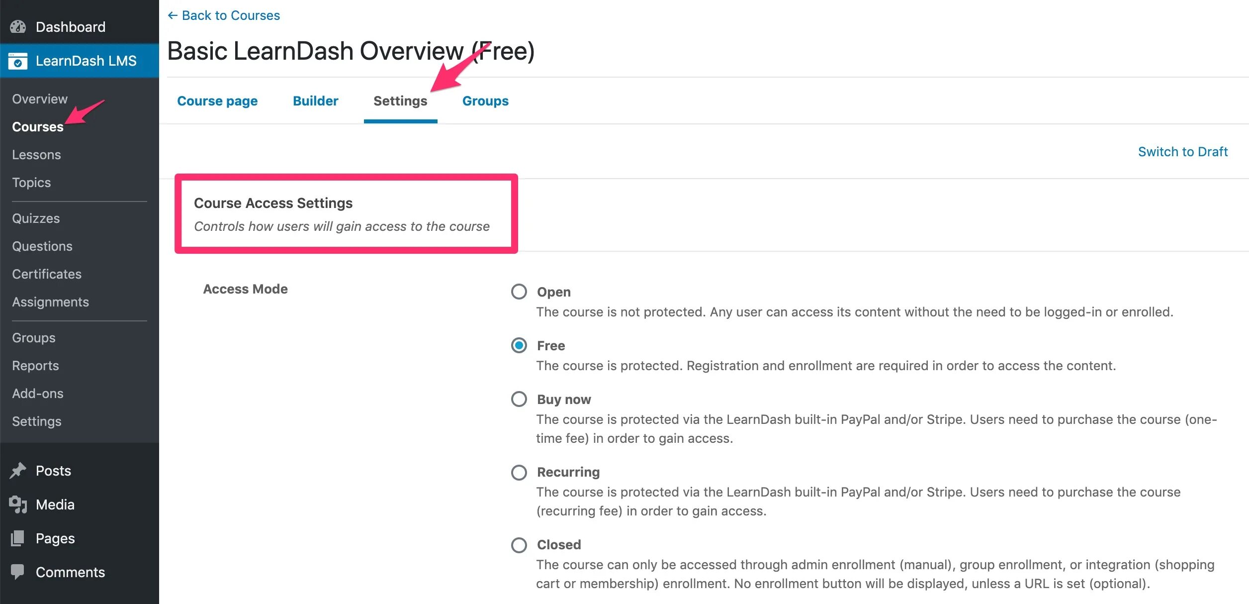Click the LearnDash LMS logo icon
Screen dimensions: 1249x604
tap(18, 61)
